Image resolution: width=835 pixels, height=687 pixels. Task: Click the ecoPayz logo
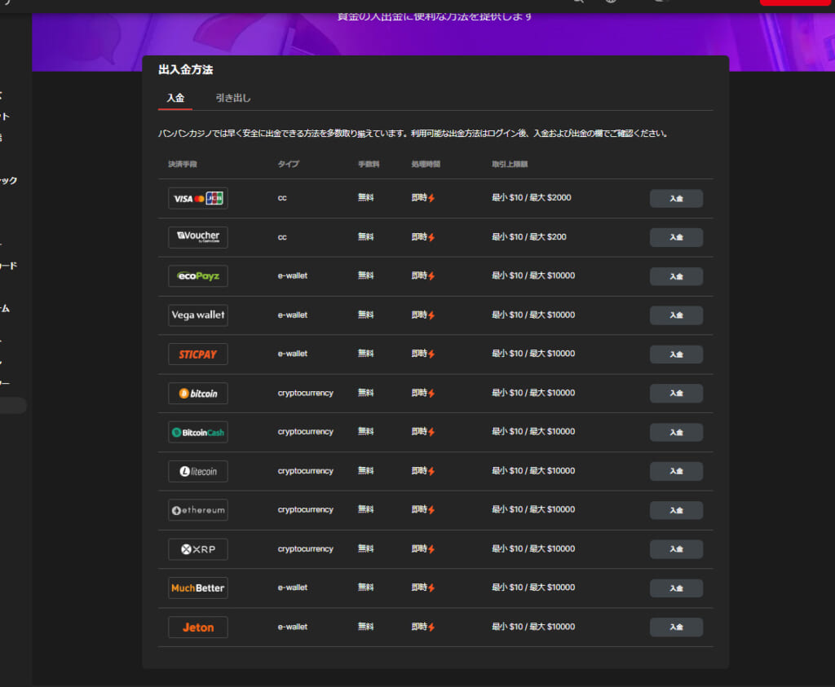(x=198, y=276)
